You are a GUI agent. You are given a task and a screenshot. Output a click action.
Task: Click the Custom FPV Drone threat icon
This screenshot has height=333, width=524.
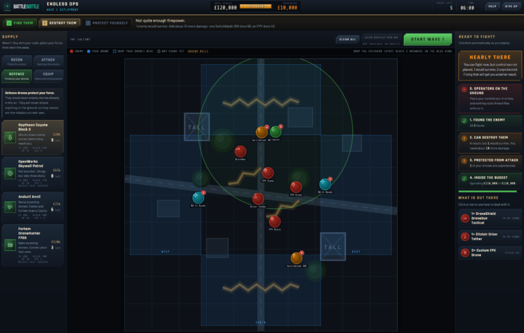pyautogui.click(x=465, y=252)
